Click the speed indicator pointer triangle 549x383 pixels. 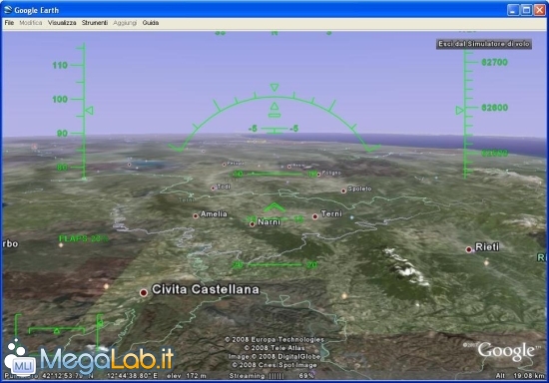(x=89, y=111)
